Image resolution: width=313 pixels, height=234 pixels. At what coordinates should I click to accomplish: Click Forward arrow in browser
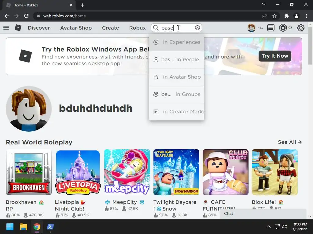point(17,16)
